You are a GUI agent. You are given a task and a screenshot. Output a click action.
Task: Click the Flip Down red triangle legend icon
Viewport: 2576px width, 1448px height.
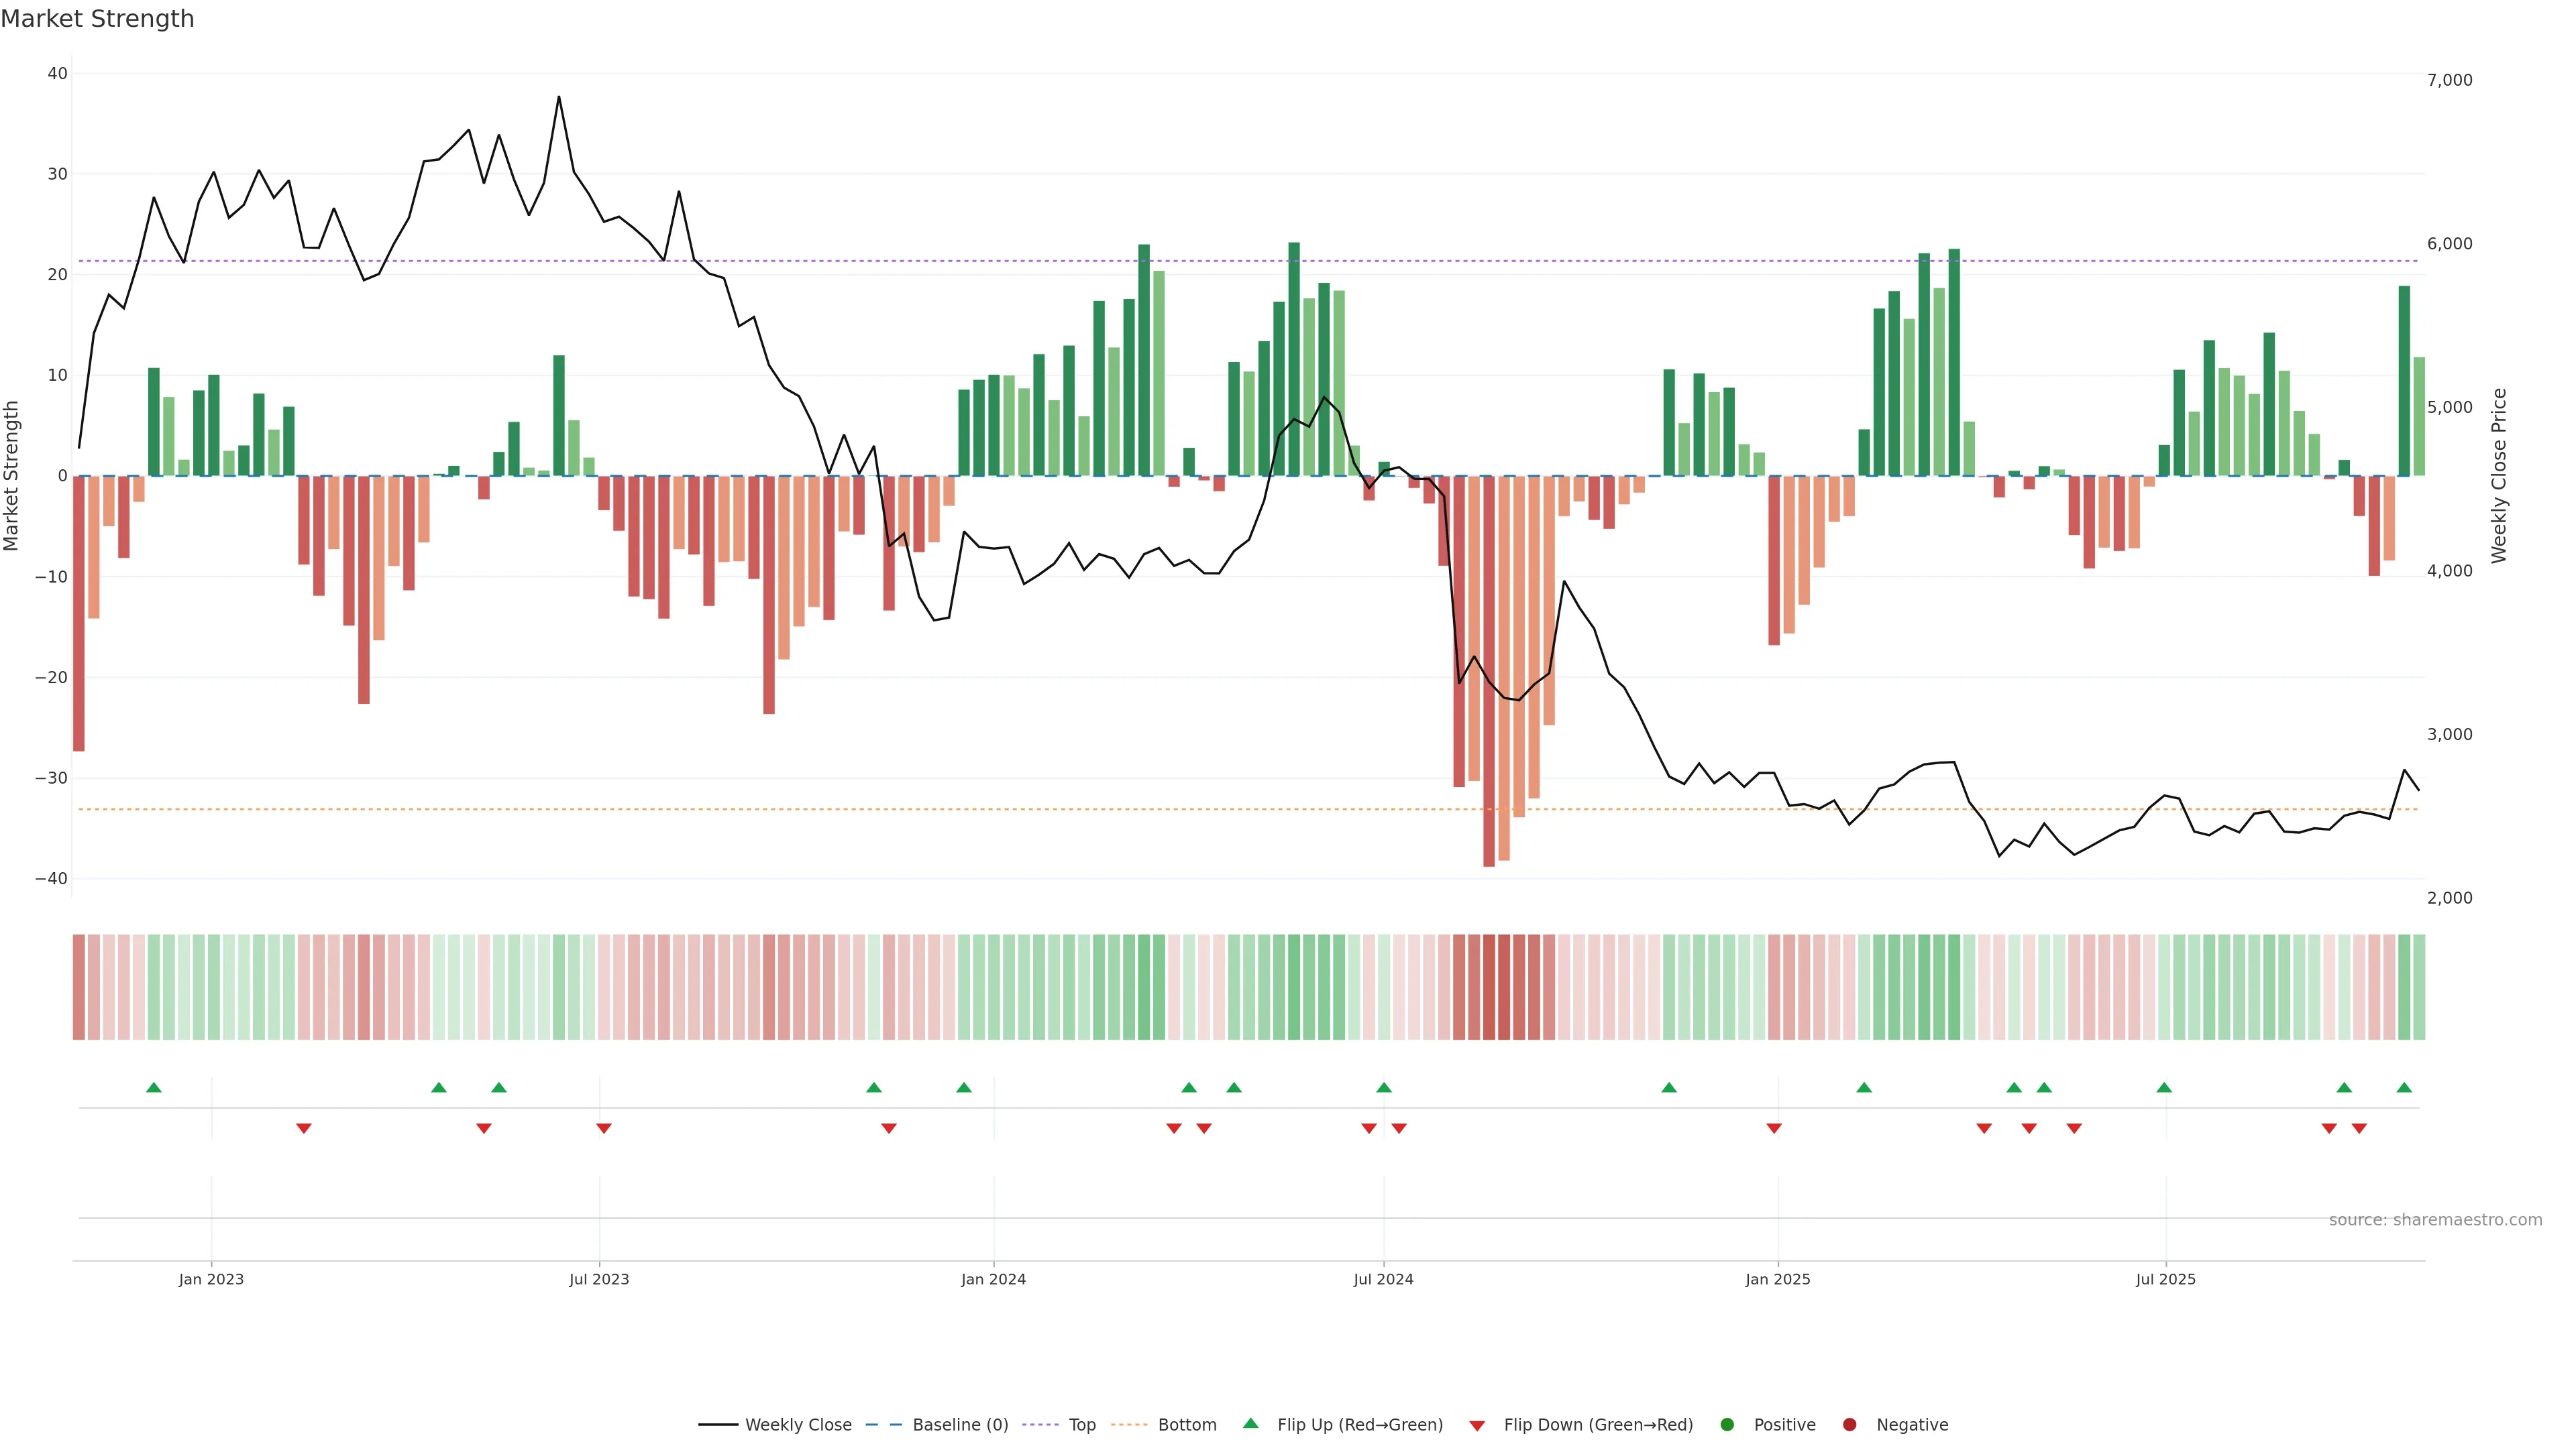(1477, 1425)
